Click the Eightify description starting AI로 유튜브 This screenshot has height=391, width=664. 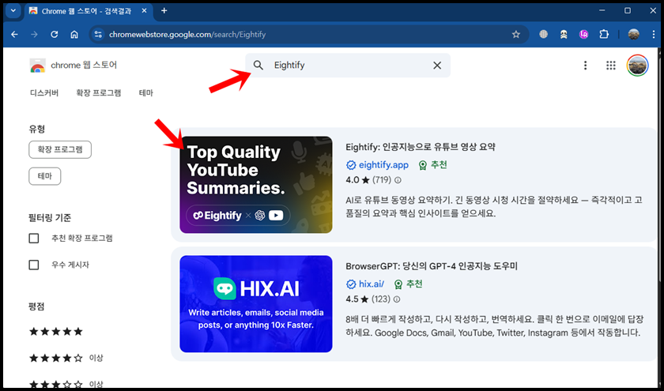[x=494, y=206]
